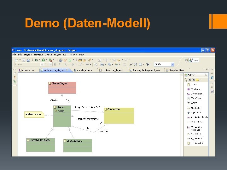Select the EllipticalShape class box

click(x=78, y=146)
